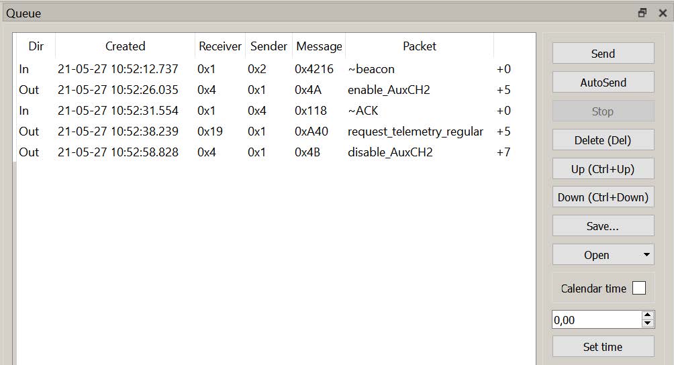Select the disable_AuxCH2 packet row
This screenshot has width=674, height=365.
pyautogui.click(x=389, y=152)
